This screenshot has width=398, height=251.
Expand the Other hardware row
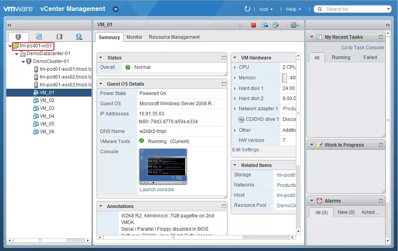coord(235,131)
